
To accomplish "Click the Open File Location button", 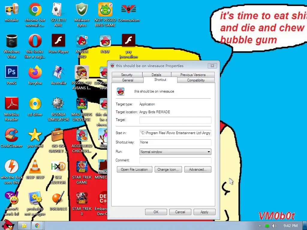I will (134, 170).
